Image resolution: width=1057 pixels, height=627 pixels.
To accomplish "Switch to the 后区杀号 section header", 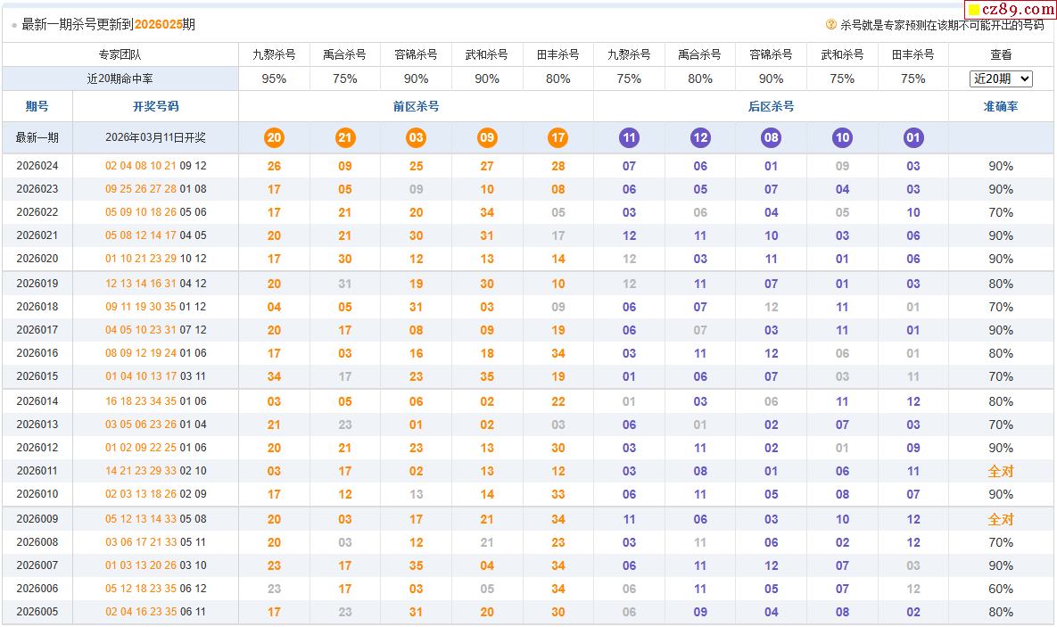I will 771,106.
